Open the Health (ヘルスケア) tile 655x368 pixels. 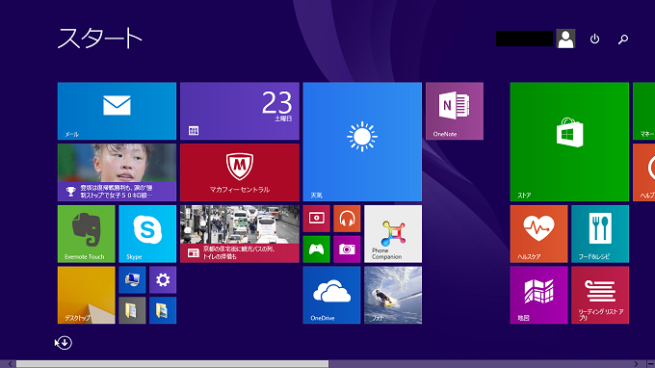pos(538,233)
